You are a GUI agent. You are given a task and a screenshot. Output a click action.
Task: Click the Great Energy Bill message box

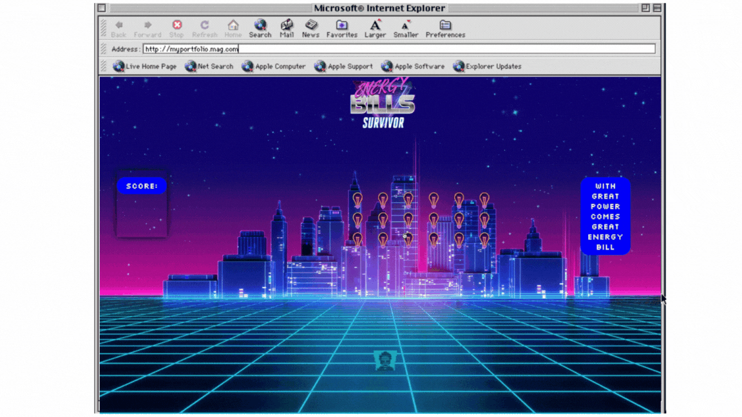(605, 216)
